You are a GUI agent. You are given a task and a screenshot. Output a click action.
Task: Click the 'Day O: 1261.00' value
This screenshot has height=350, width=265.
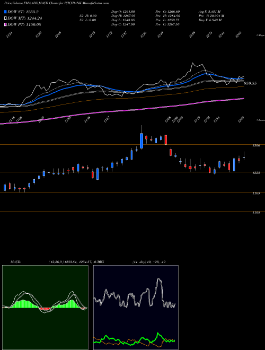pos(123,12)
